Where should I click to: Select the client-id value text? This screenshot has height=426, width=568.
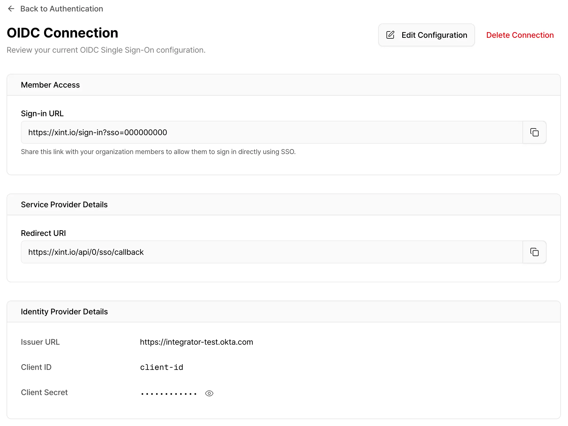coord(161,367)
